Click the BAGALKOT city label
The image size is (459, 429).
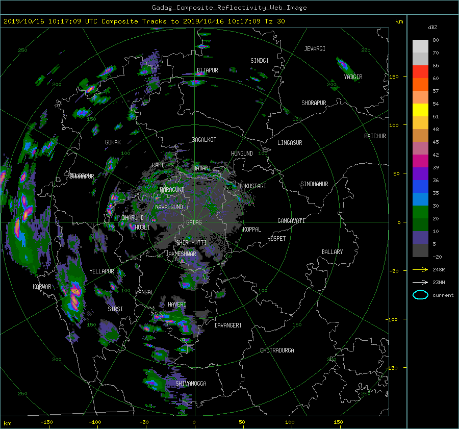[x=204, y=140]
